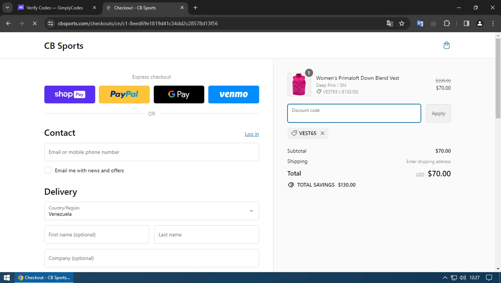This screenshot has height=283, width=501.
Task: Pay with Shop Pay express checkout
Action: tap(70, 94)
